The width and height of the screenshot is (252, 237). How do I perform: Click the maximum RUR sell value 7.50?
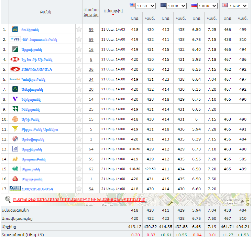(x=212, y=218)
